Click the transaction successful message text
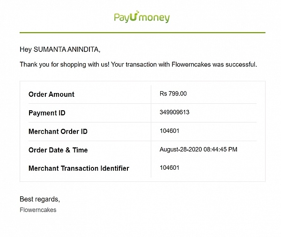Viewport: 281px width, 237px height. click(x=138, y=64)
